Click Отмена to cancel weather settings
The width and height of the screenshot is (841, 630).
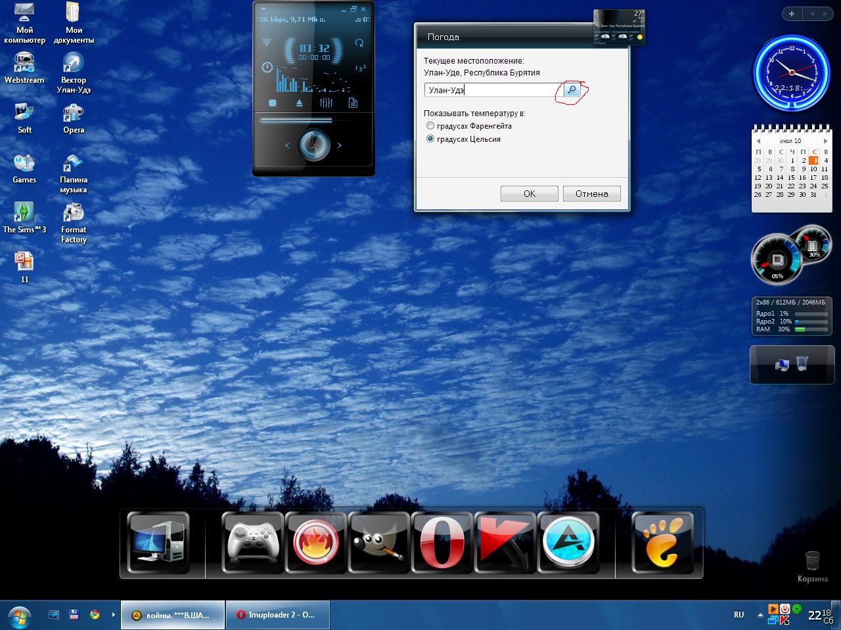pos(591,194)
